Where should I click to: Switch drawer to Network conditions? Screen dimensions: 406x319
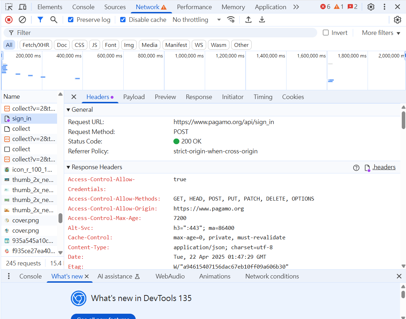[272, 276]
